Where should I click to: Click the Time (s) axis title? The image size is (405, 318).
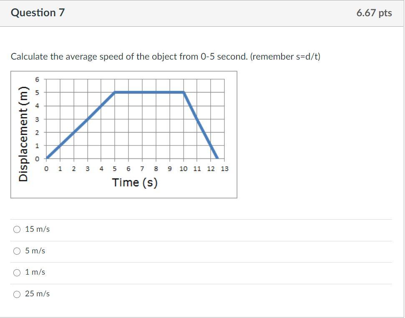pos(135,183)
